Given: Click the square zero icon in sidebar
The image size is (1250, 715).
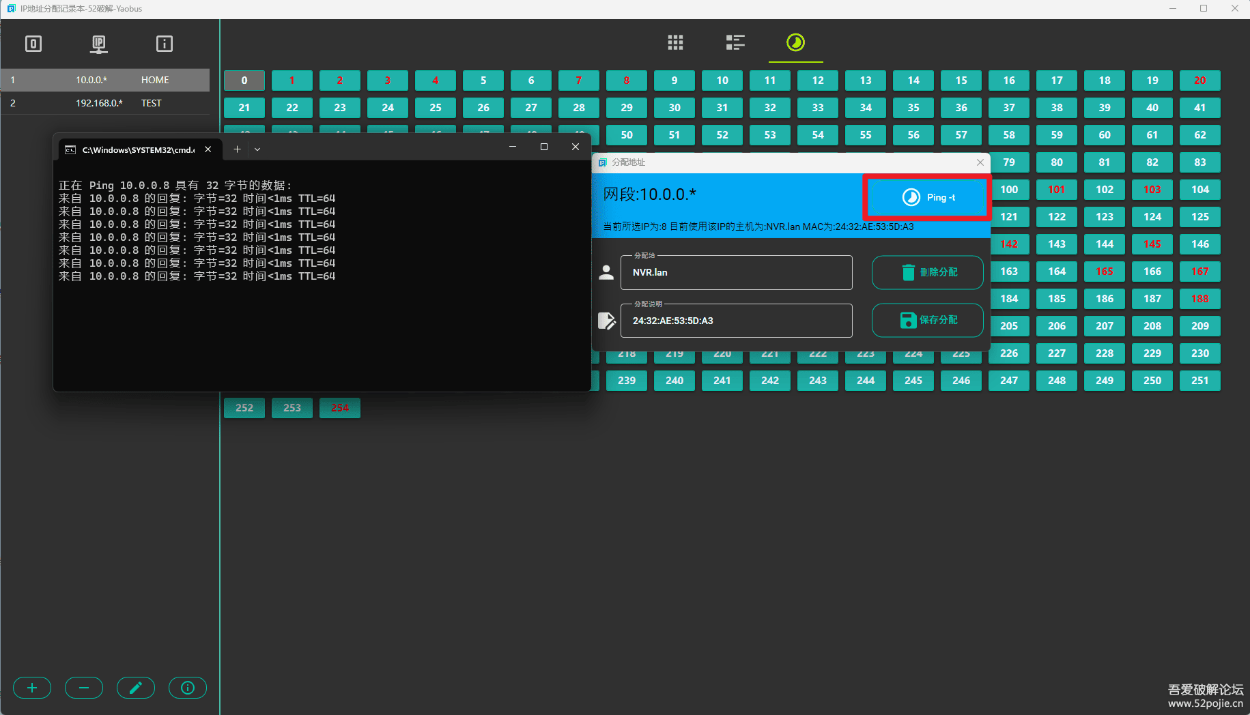Looking at the screenshot, I should pyautogui.click(x=33, y=44).
